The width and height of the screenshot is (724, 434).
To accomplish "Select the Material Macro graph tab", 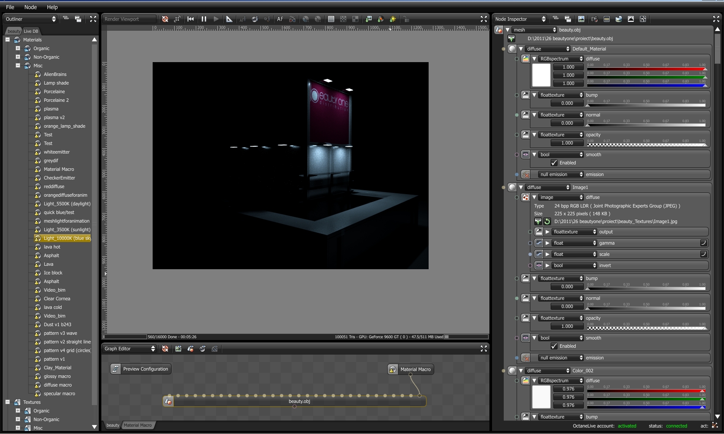I will click(138, 425).
